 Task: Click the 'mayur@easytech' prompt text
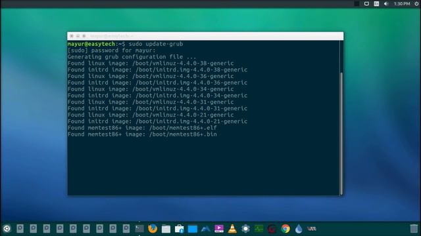[x=91, y=44]
